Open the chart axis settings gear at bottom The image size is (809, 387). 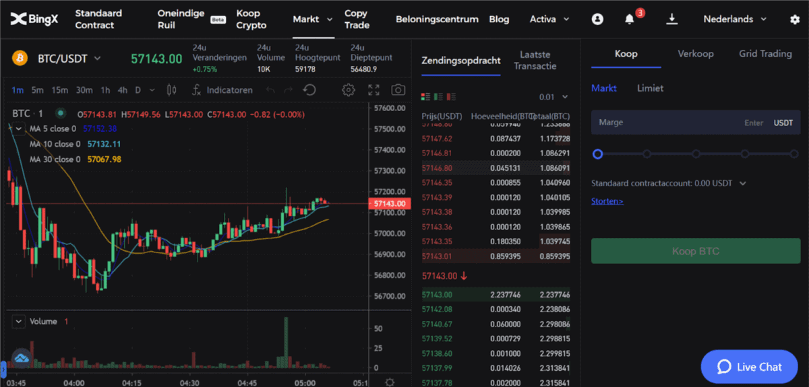pyautogui.click(x=390, y=382)
